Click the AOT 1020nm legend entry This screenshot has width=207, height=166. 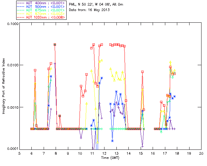point(41,17)
